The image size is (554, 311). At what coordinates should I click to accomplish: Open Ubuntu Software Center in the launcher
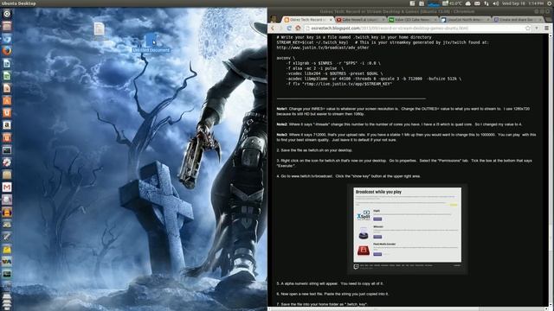(7, 100)
